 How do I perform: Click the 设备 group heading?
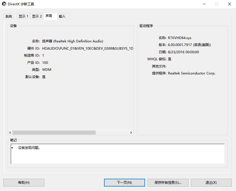click(x=13, y=26)
